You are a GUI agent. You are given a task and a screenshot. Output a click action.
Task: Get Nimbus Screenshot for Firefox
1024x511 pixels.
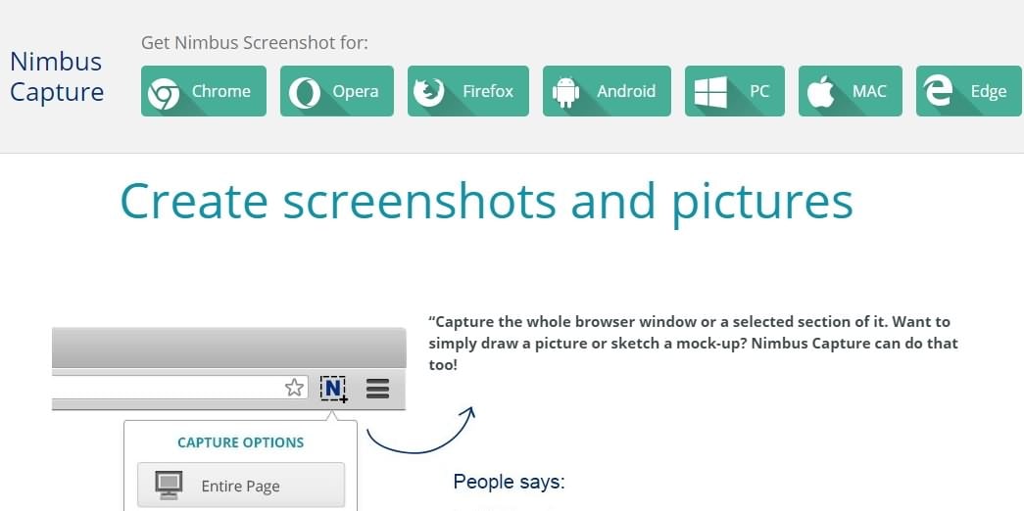click(468, 91)
